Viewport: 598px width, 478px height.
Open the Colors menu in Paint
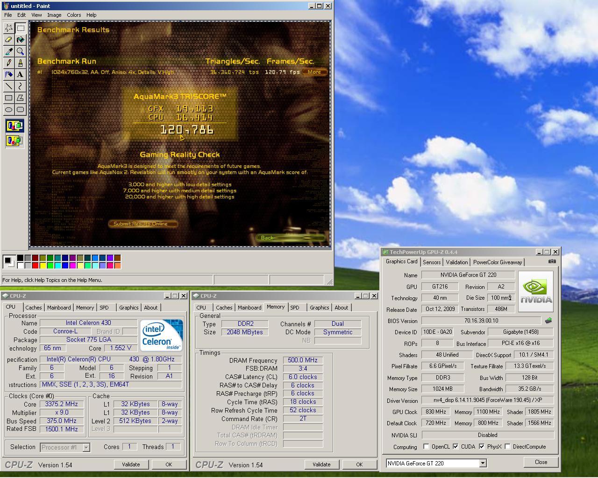tap(74, 15)
